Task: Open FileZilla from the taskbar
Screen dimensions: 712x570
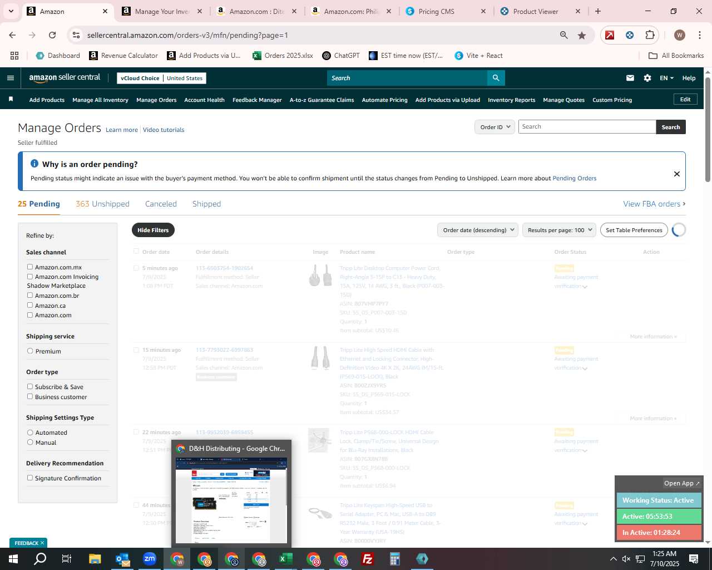Action: [x=368, y=559]
